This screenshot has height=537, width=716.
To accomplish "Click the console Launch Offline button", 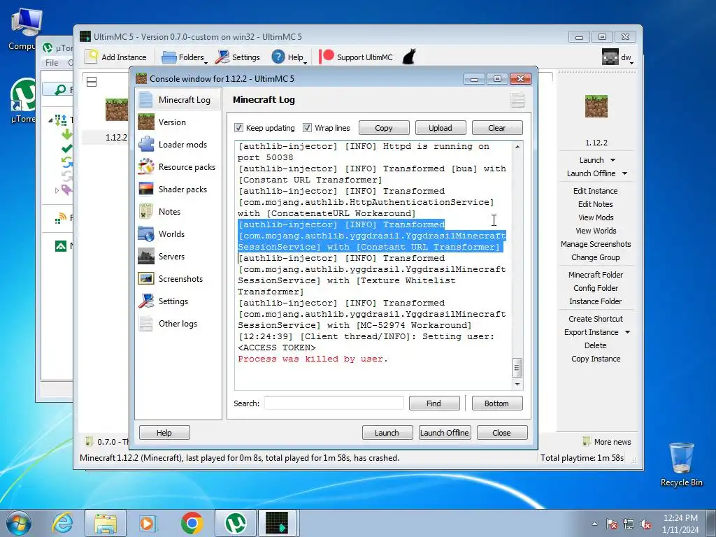I will coord(444,432).
